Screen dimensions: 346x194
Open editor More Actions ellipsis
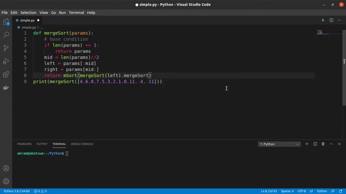(340, 20)
